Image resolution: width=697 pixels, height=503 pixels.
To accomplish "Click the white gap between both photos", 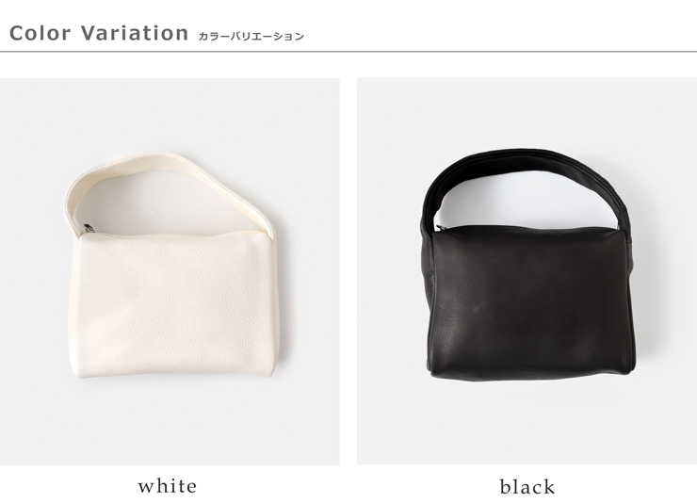I will pyautogui.click(x=348, y=271).
